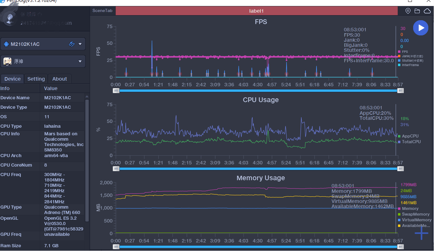Select the CPU CoreNum row label
The image size is (434, 251).
[x=16, y=165]
